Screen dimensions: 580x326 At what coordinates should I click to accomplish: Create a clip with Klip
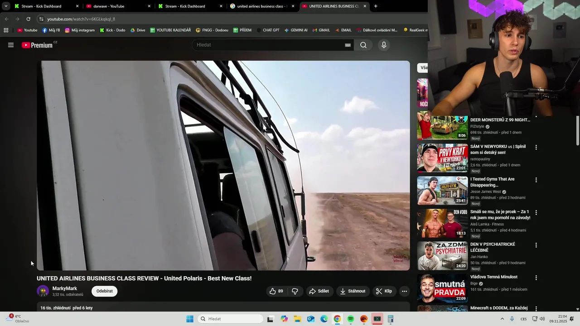pos(384,291)
